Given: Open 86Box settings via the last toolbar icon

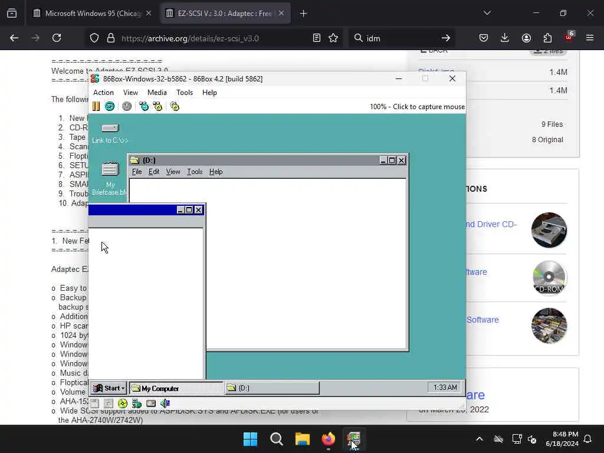Looking at the screenshot, I should pos(175,106).
